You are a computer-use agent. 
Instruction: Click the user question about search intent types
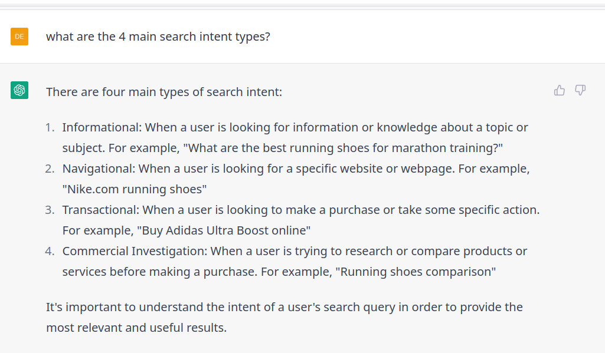point(158,37)
